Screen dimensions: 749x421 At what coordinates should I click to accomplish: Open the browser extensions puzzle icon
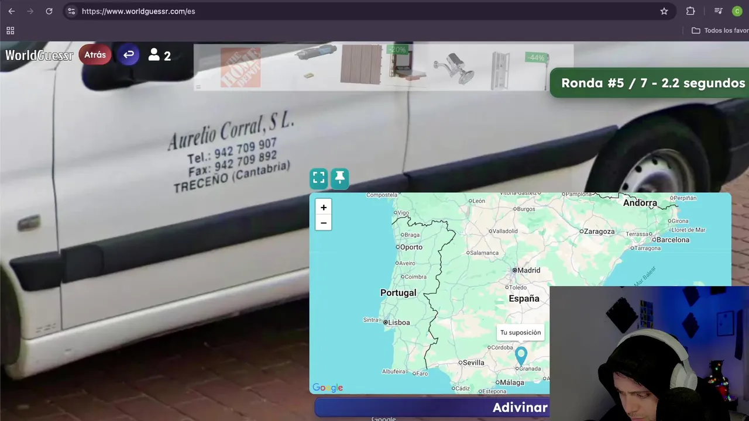tap(690, 11)
